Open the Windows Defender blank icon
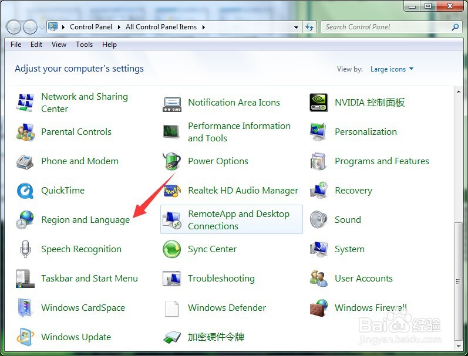468x356 pixels. click(x=172, y=308)
